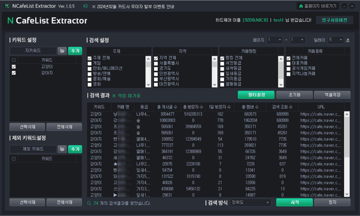Uncheck the 고양이 keyword checkbox

(14, 66)
